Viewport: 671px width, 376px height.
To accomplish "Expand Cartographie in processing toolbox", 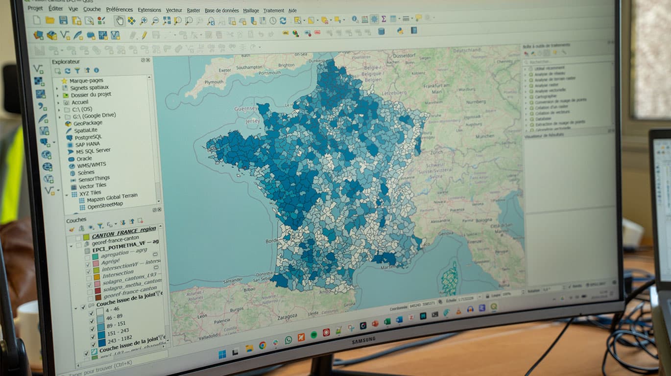I will (x=527, y=96).
